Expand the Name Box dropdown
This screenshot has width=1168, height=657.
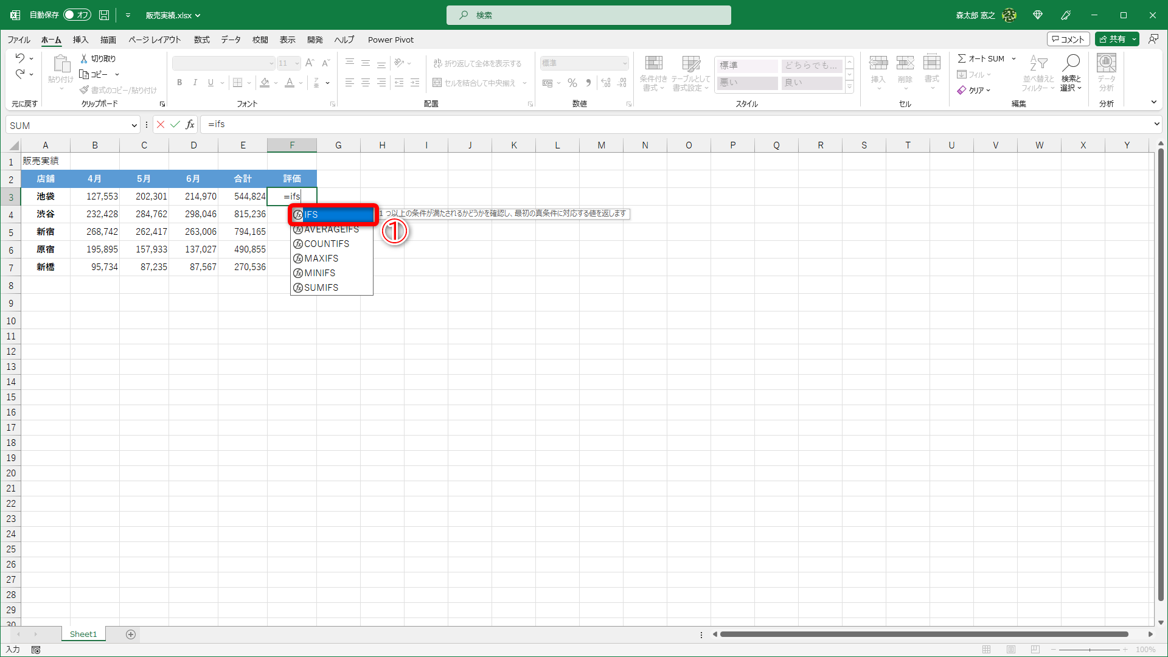[x=134, y=125]
